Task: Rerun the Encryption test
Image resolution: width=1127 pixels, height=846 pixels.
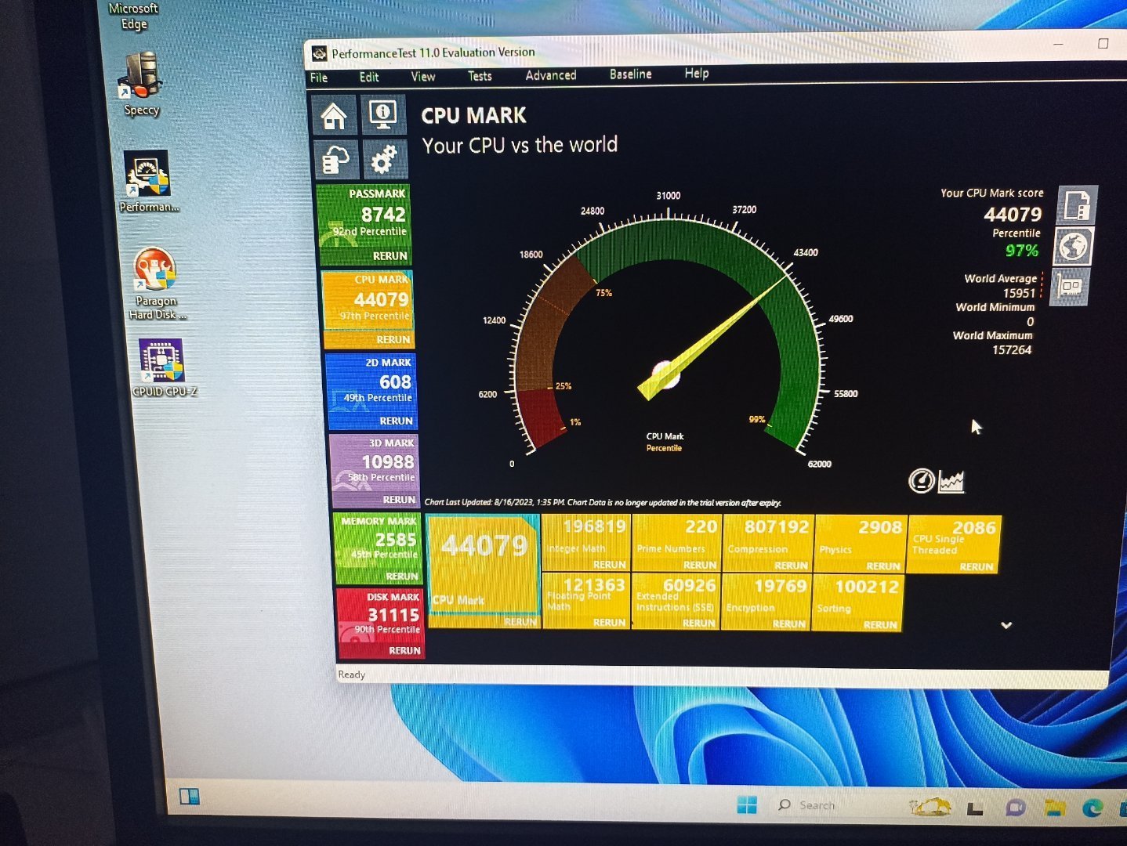Action: pos(789,624)
